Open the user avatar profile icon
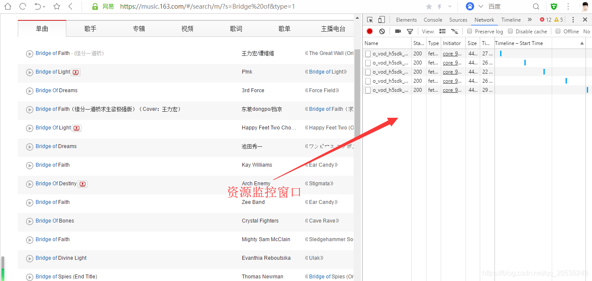Image resolution: width=592 pixels, height=281 pixels. point(585,6)
